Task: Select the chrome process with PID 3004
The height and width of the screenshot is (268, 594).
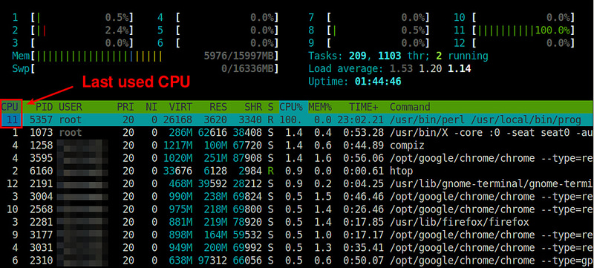Action: pyautogui.click(x=297, y=197)
